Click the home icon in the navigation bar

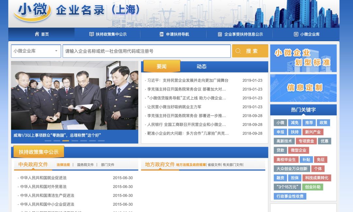[x=37, y=34]
